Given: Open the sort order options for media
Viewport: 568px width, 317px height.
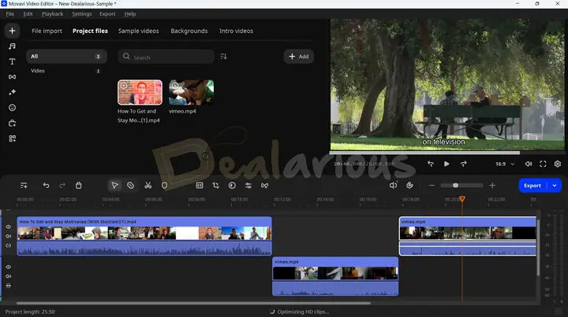Looking at the screenshot, I should (223, 57).
